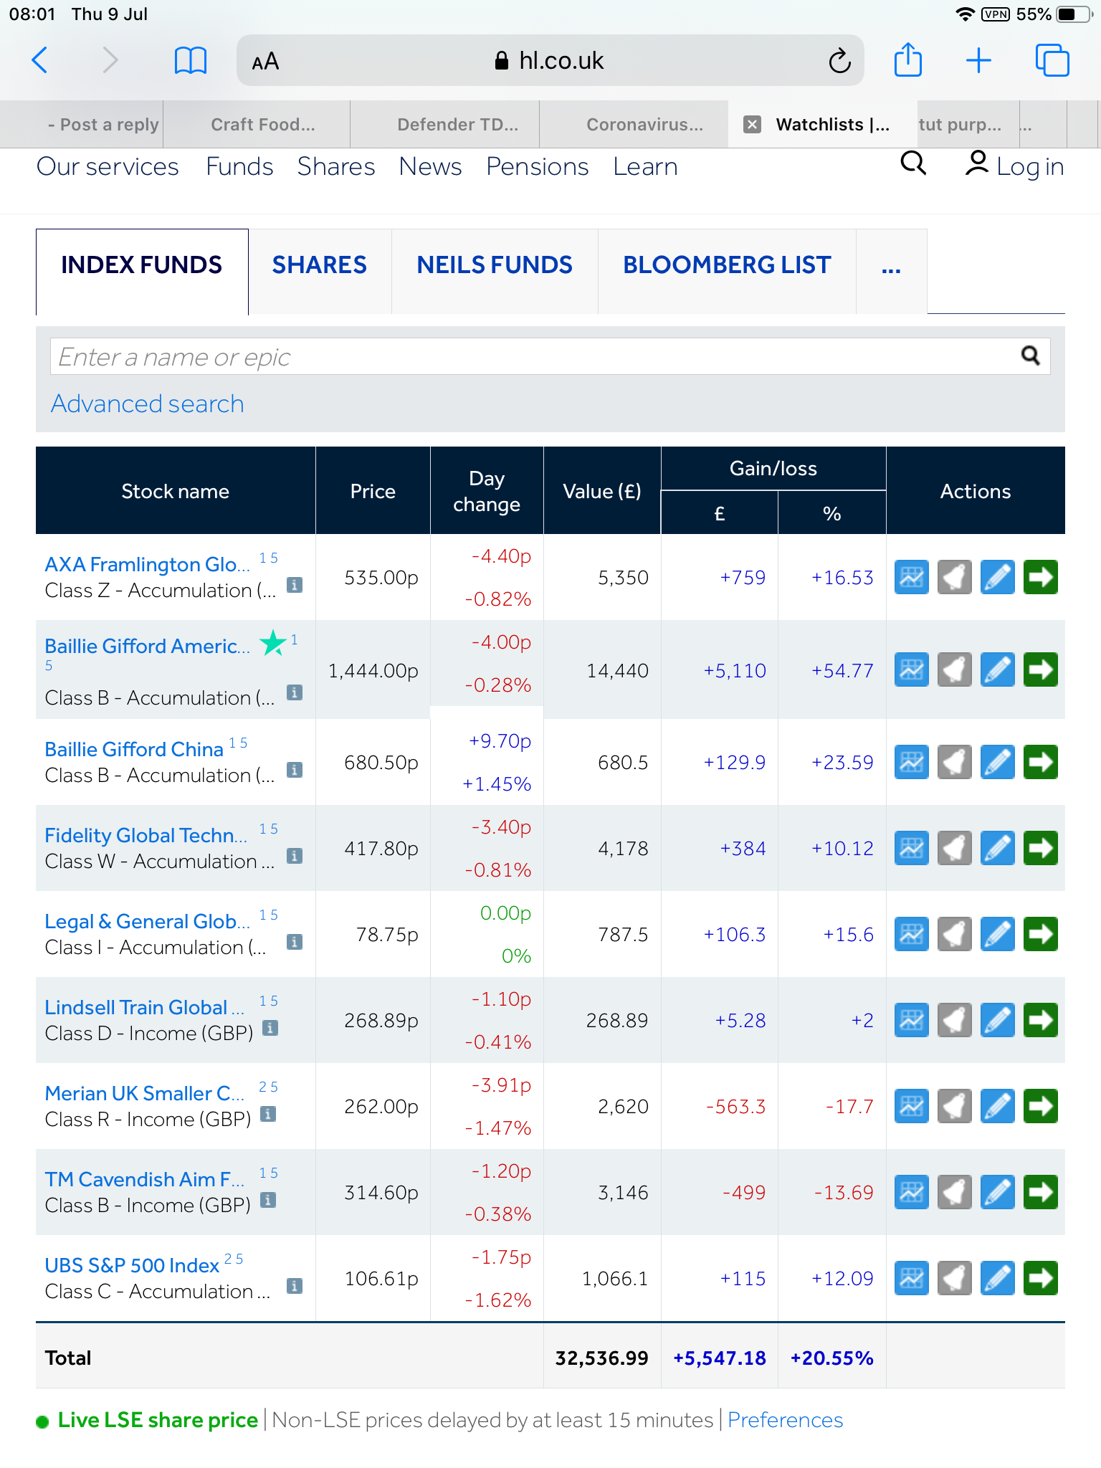The image size is (1101, 1468).
Task: Click edit pencil icon for Baillie Gifford China
Action: [997, 762]
